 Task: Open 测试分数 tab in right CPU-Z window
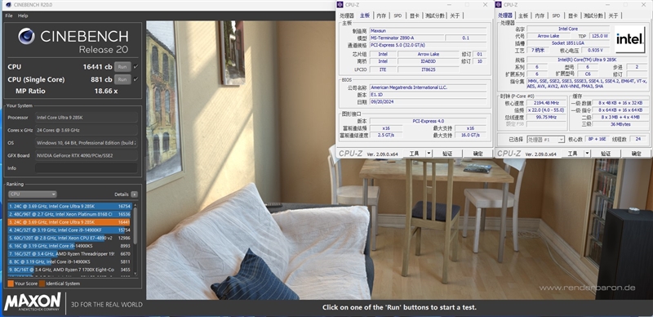click(593, 16)
